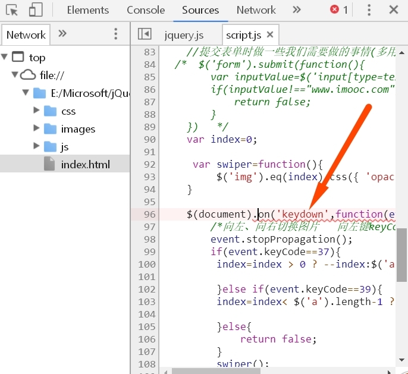Click '}else if(event.keyCode==39){' line

click(299, 289)
